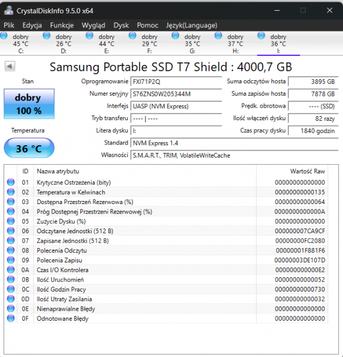Click the Tryb transferu field
Screen dimensions: 343x357
click(x=177, y=118)
